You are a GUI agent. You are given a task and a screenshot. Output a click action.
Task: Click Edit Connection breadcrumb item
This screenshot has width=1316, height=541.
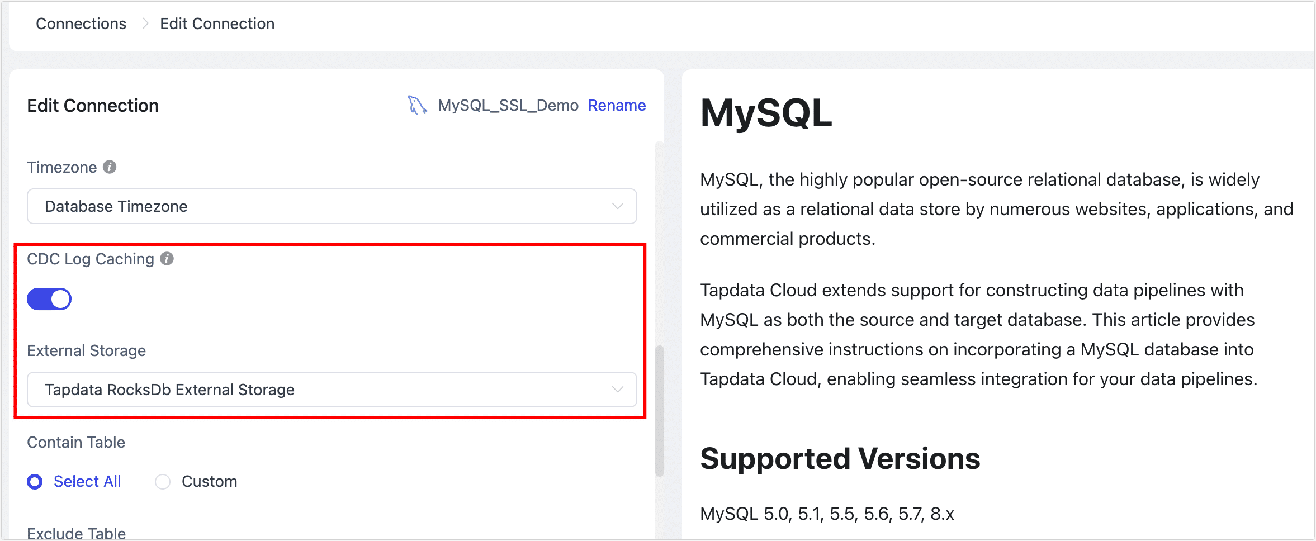[x=217, y=23]
